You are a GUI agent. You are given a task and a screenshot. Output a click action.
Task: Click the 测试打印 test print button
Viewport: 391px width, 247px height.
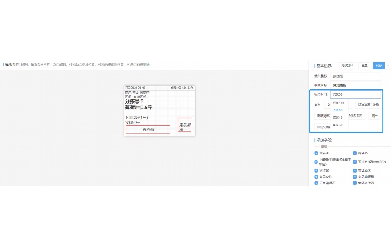[x=347, y=66]
